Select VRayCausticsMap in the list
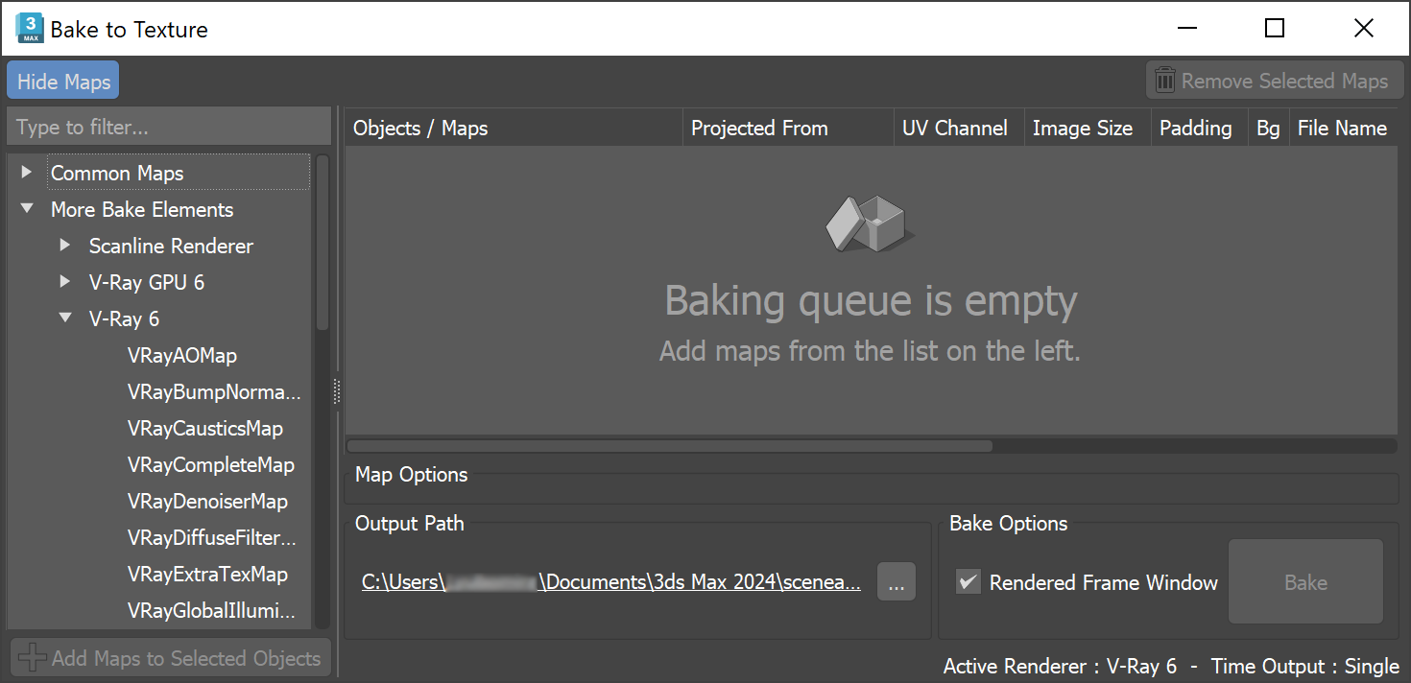Screen dimensions: 1411x683 point(204,428)
